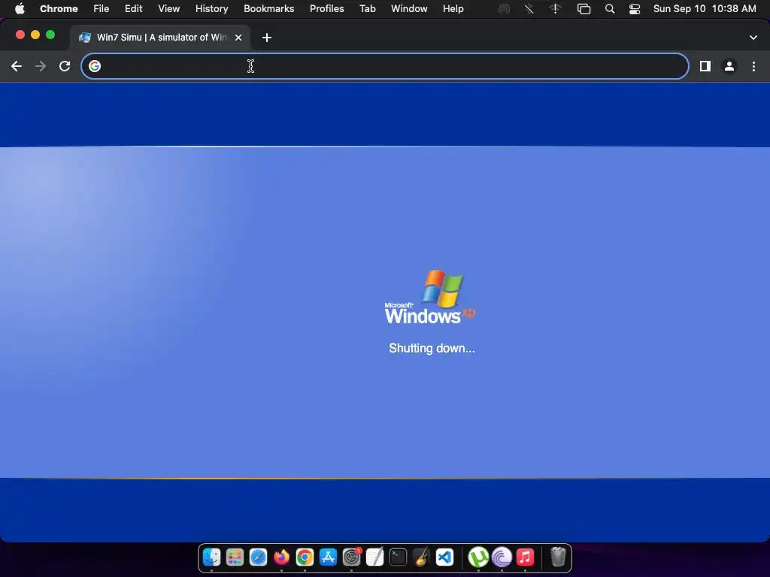Click the Stage Manager windows icon in menu bar
Viewport: 770px width, 577px height.
click(584, 9)
